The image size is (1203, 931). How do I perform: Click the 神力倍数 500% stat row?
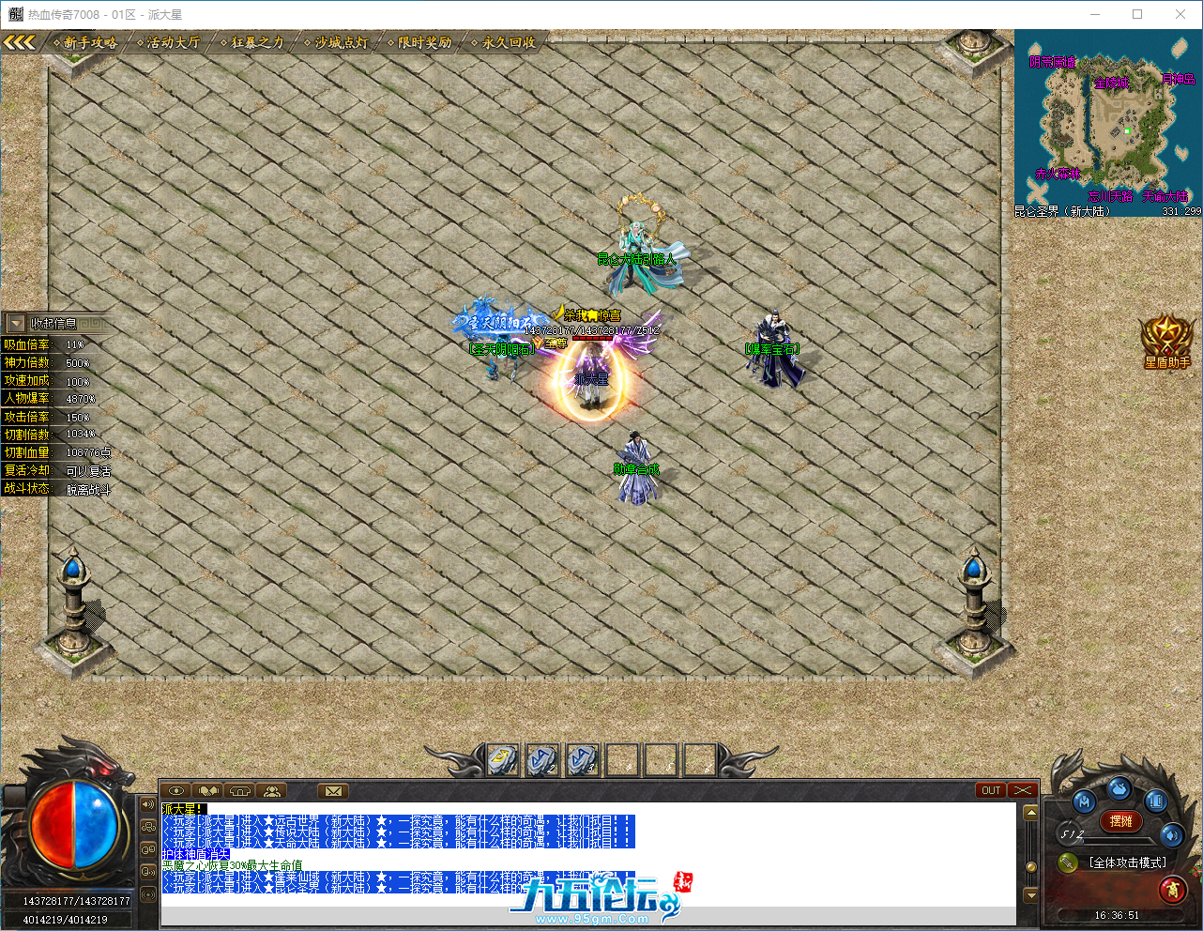[56, 362]
